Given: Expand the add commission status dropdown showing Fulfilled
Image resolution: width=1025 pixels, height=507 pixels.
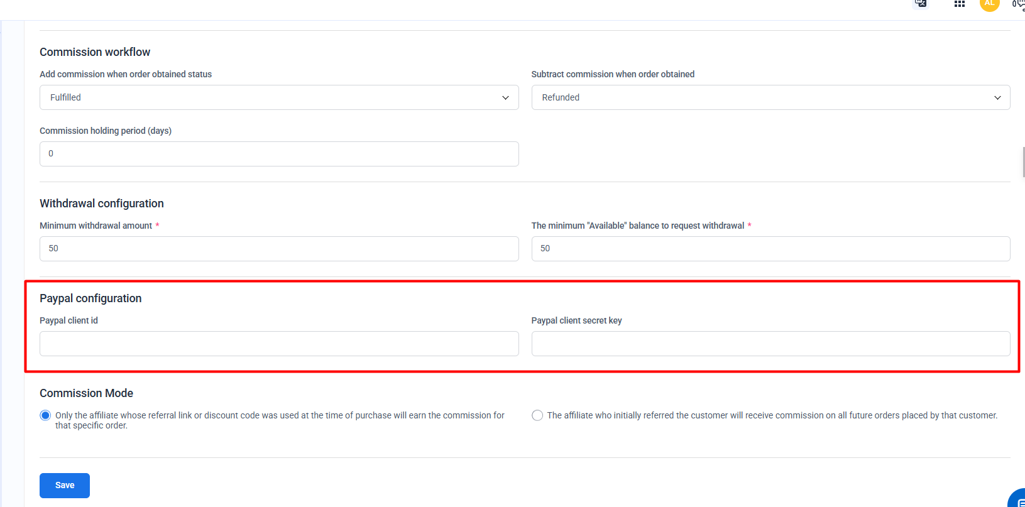Looking at the screenshot, I should [x=279, y=97].
